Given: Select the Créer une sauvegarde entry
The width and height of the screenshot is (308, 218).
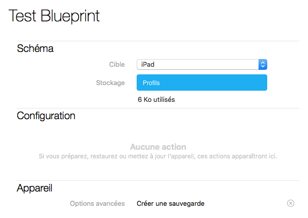Looking at the screenshot, I should [170, 203].
